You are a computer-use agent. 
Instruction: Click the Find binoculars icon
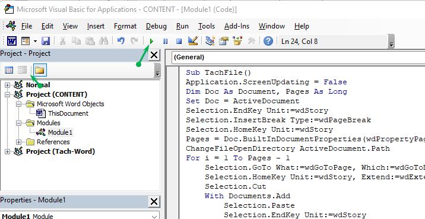103,41
